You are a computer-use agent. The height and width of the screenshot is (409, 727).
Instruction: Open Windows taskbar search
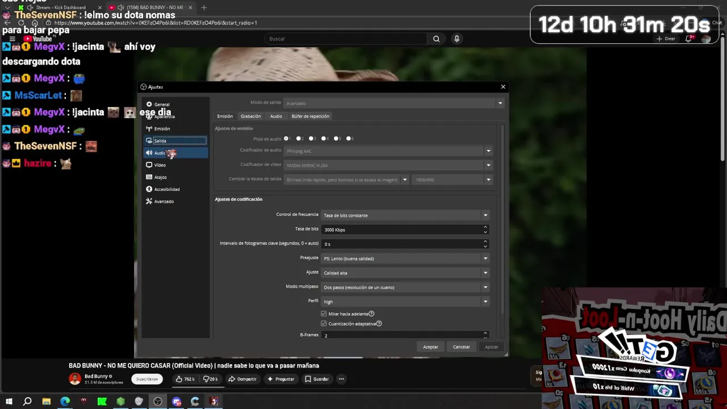click(x=27, y=402)
